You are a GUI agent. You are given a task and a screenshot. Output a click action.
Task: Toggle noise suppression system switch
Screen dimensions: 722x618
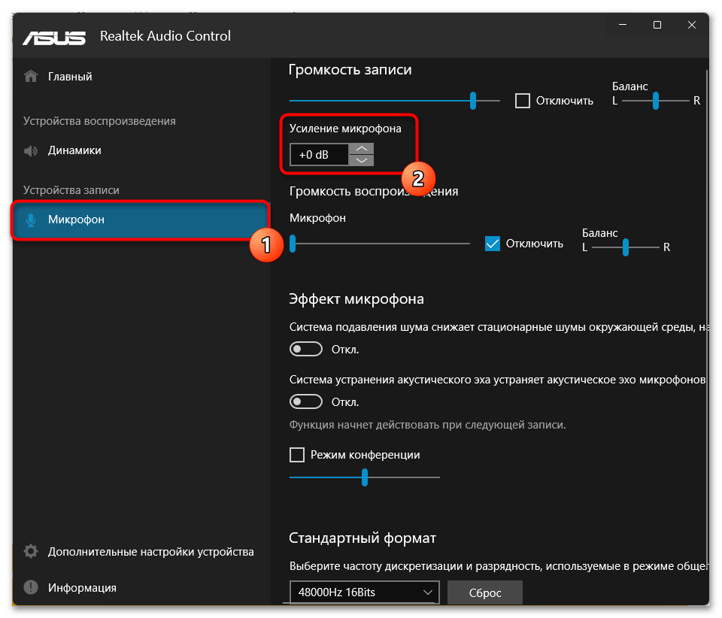point(306,350)
